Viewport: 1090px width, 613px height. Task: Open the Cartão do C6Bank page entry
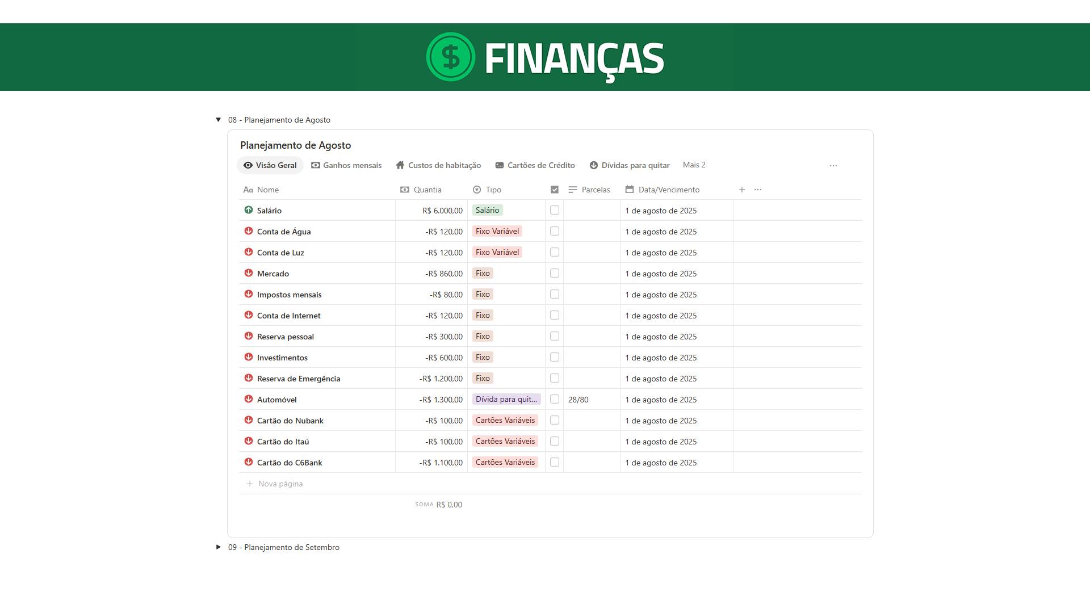290,463
